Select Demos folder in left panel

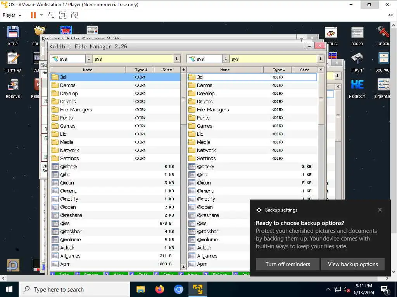point(115,85)
